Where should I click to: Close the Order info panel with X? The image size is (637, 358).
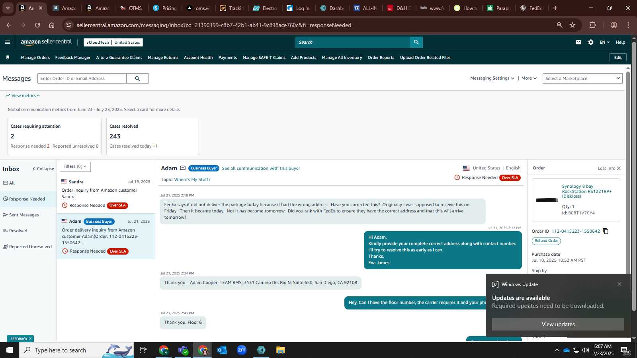click(619, 168)
